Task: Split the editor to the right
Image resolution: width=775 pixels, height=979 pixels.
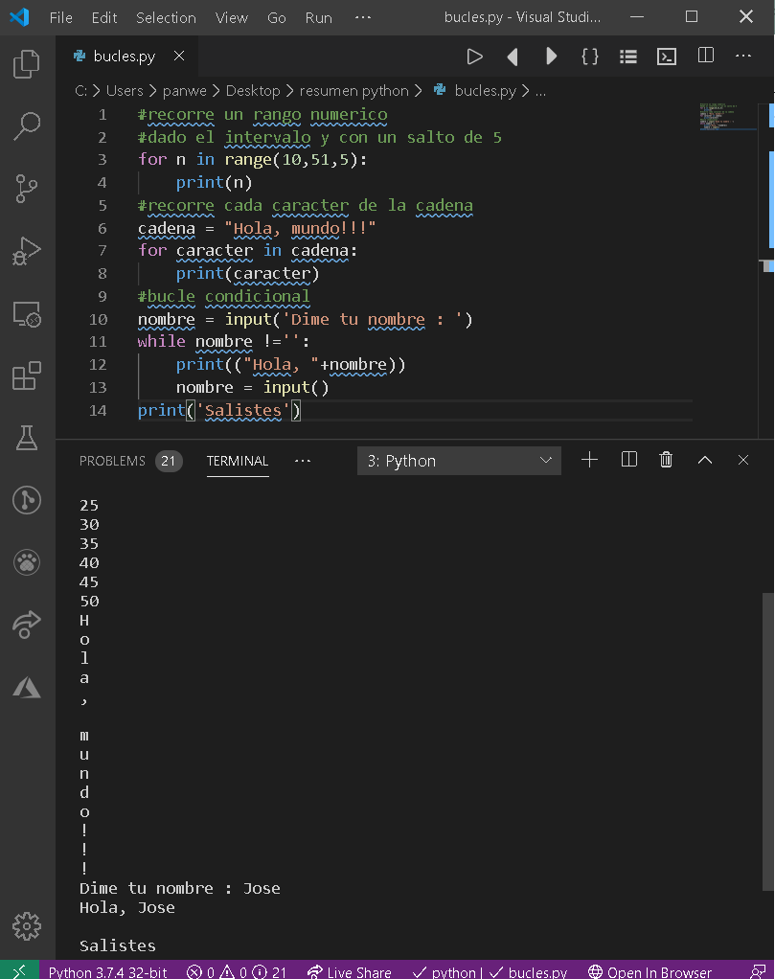Action: click(706, 56)
